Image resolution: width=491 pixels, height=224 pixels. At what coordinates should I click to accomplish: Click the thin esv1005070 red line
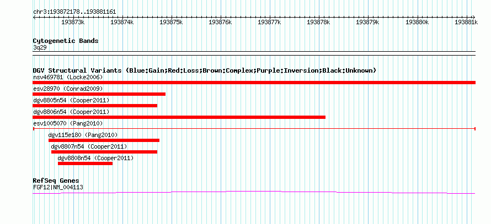coord(254,129)
